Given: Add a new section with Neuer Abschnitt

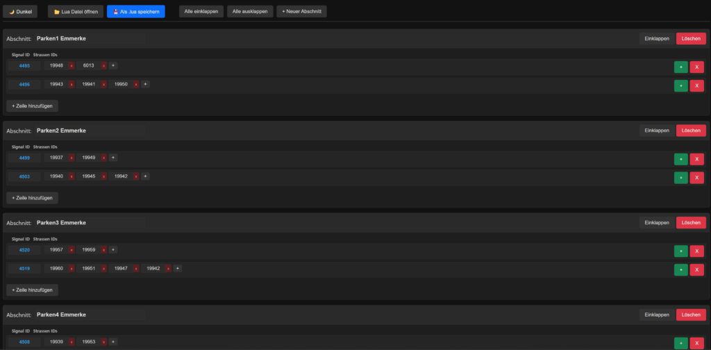Looking at the screenshot, I should [x=301, y=12].
